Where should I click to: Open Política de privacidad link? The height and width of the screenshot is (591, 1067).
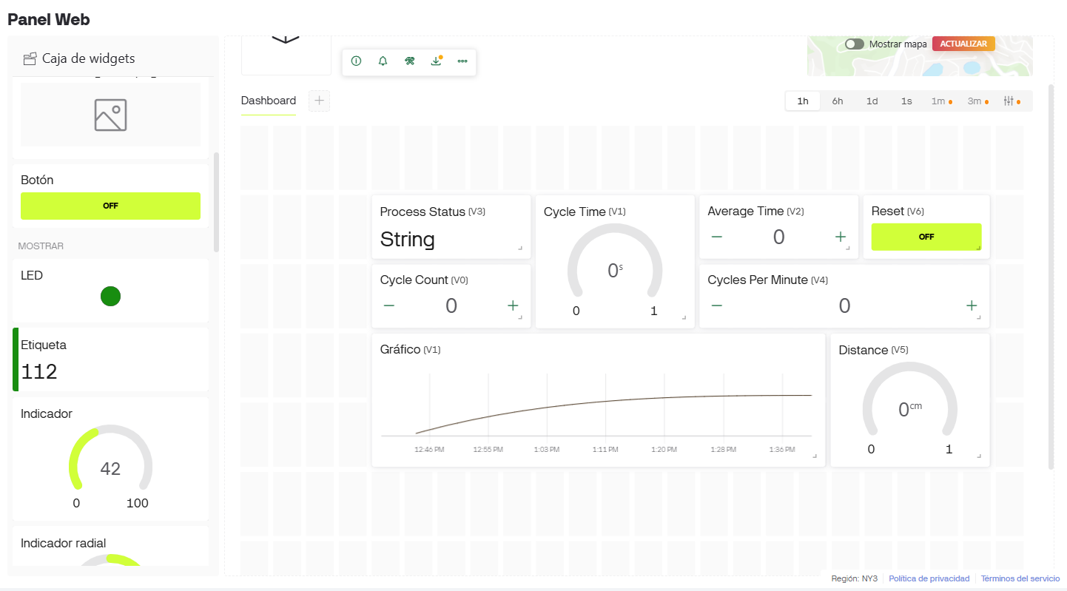coord(929,578)
